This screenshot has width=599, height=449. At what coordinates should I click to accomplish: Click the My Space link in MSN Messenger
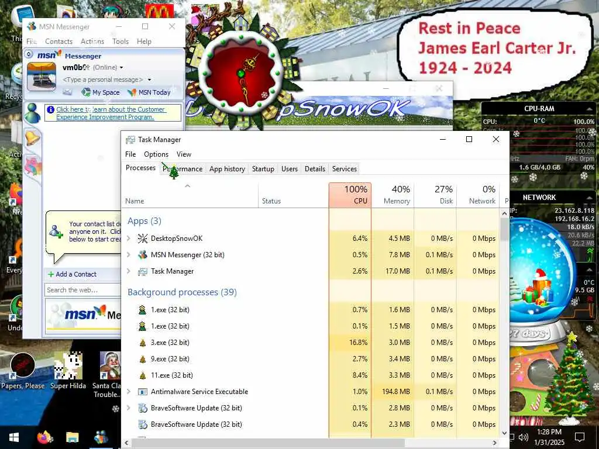101,92
